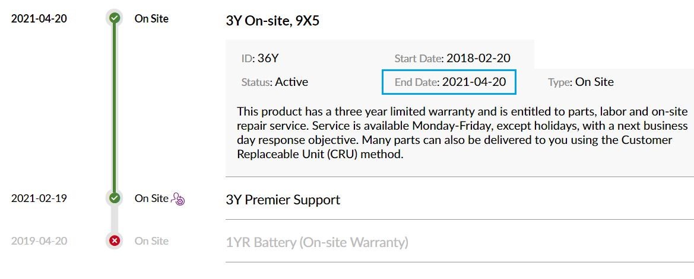Expand the 1YR Battery warranty entry

click(317, 242)
